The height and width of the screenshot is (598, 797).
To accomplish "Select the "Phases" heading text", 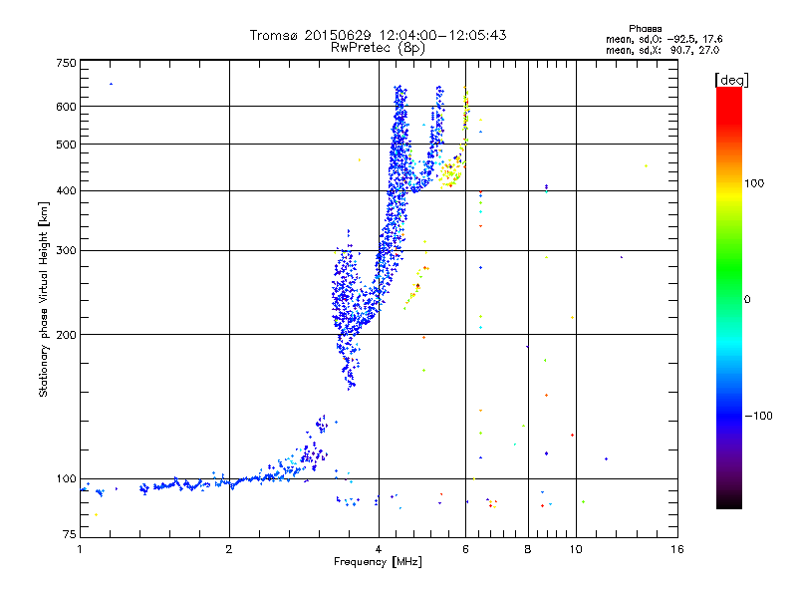I will tap(645, 29).
